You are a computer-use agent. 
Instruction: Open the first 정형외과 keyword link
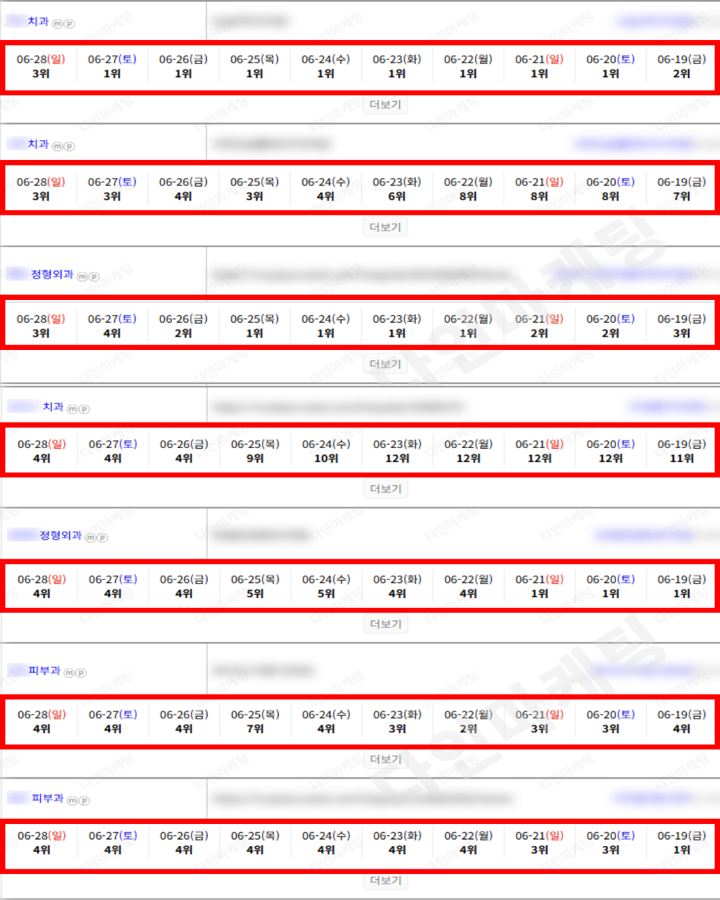point(52,274)
